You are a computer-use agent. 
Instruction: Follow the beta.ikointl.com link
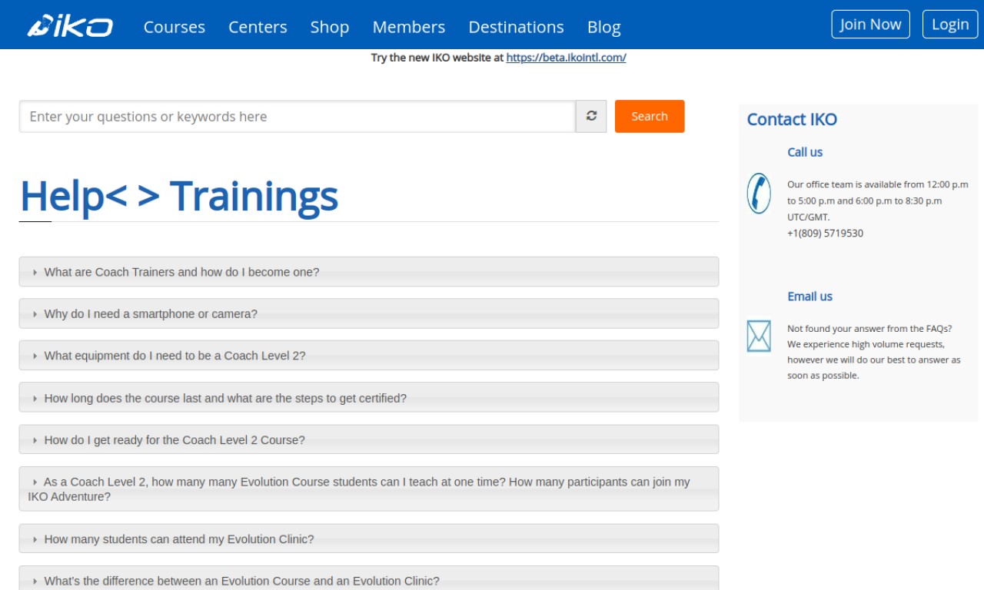[x=566, y=58]
